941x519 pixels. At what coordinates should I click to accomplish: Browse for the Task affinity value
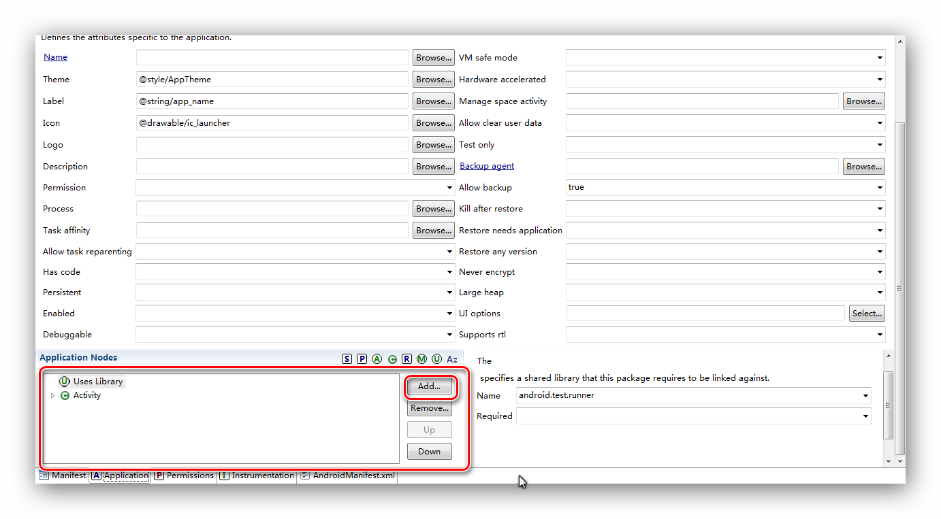434,231
